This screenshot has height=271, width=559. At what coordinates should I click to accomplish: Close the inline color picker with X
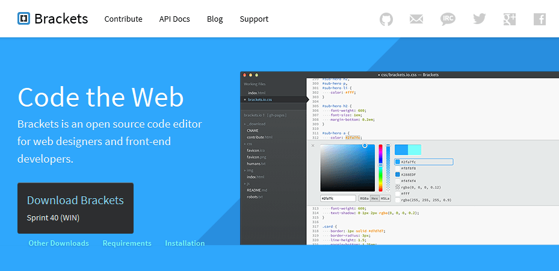[313, 146]
